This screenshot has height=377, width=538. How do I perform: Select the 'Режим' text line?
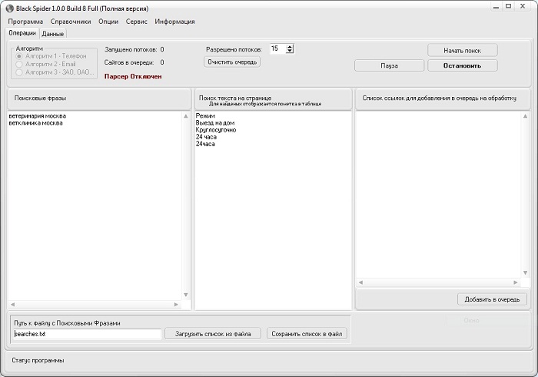(x=205, y=116)
